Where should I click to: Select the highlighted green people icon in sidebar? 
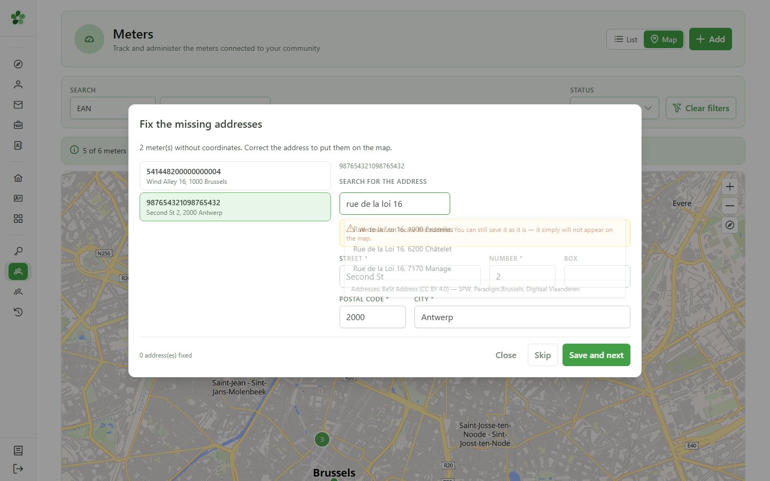pyautogui.click(x=18, y=271)
